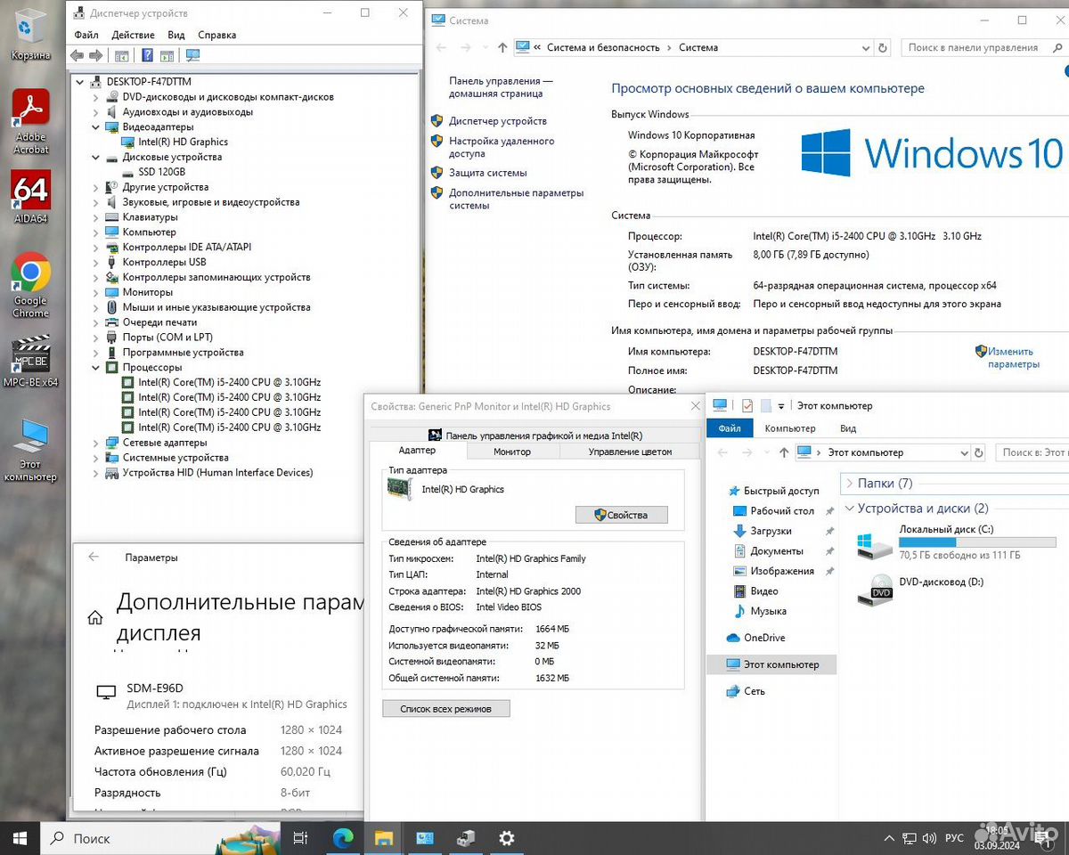Open Локальный диск (C:)
Viewport: 1069px width, 855px height.
[958, 542]
